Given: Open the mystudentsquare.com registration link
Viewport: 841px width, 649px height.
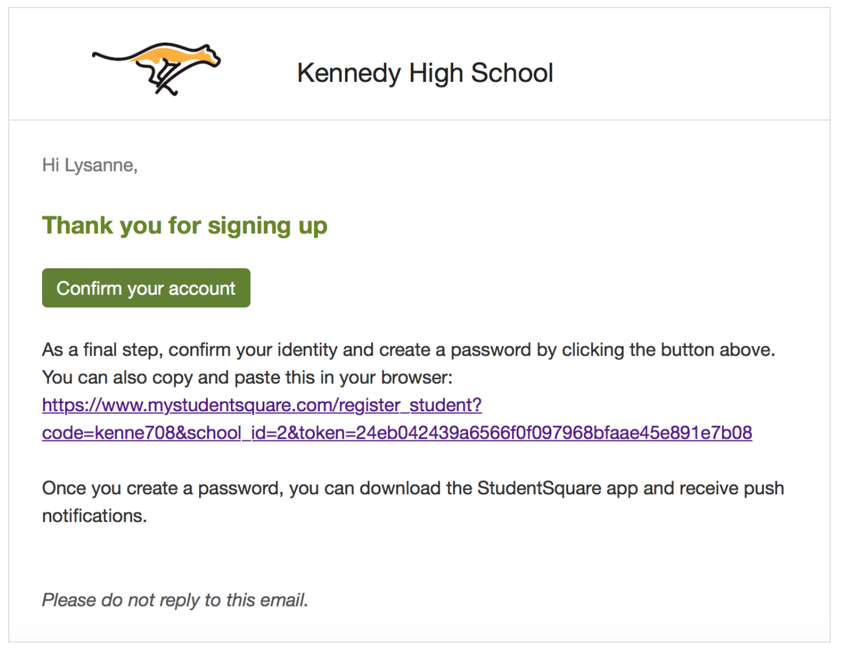Looking at the screenshot, I should [x=261, y=405].
